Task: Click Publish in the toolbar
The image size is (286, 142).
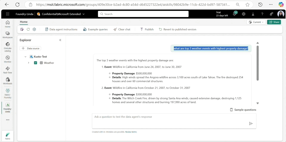Action: pos(147,29)
